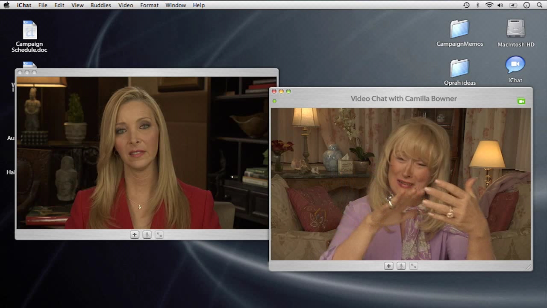Image resolution: width=547 pixels, height=308 pixels.
Task: Click Video Chat with Camilla Bowner title
Action: click(x=404, y=98)
